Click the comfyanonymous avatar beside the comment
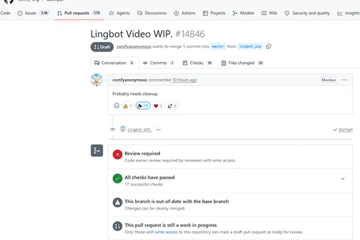 pos(97,80)
